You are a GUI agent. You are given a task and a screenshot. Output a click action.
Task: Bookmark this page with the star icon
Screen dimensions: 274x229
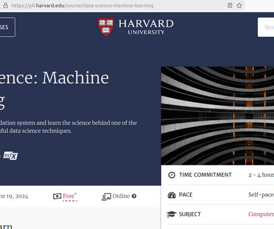pos(239,5)
